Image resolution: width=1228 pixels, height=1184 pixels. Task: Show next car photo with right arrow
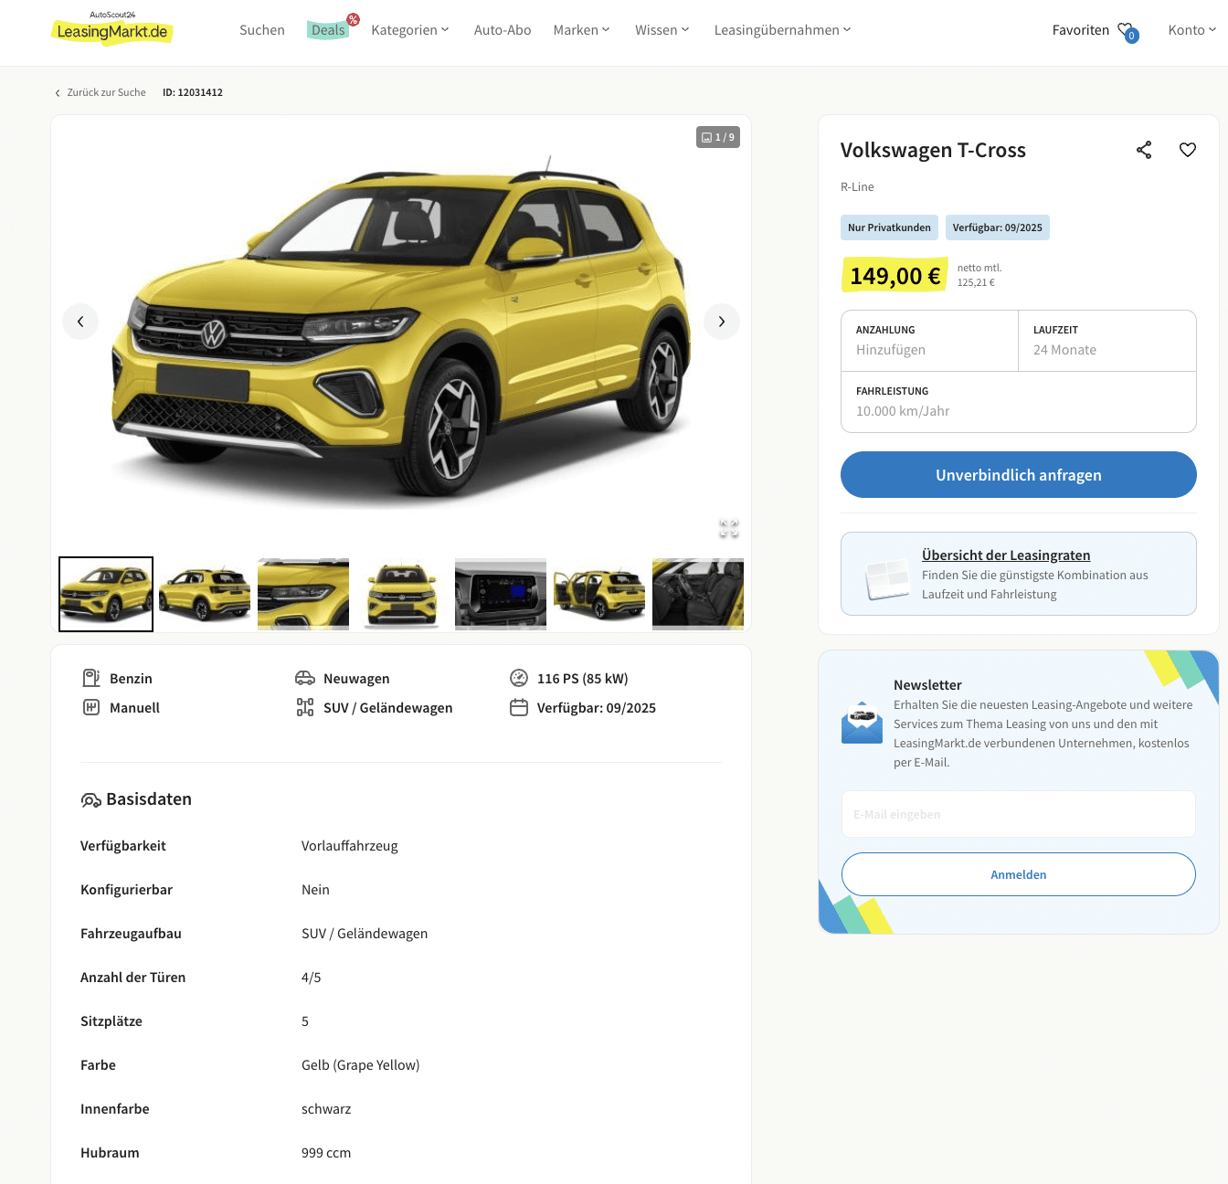click(722, 322)
